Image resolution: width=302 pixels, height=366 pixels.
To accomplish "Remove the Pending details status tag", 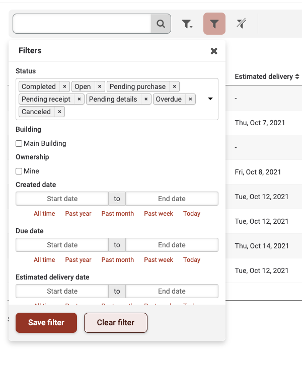I will click(146, 99).
